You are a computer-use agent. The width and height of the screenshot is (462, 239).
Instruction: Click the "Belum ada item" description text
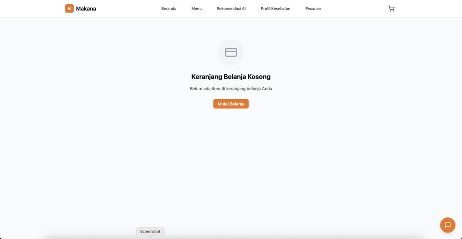tap(231, 89)
